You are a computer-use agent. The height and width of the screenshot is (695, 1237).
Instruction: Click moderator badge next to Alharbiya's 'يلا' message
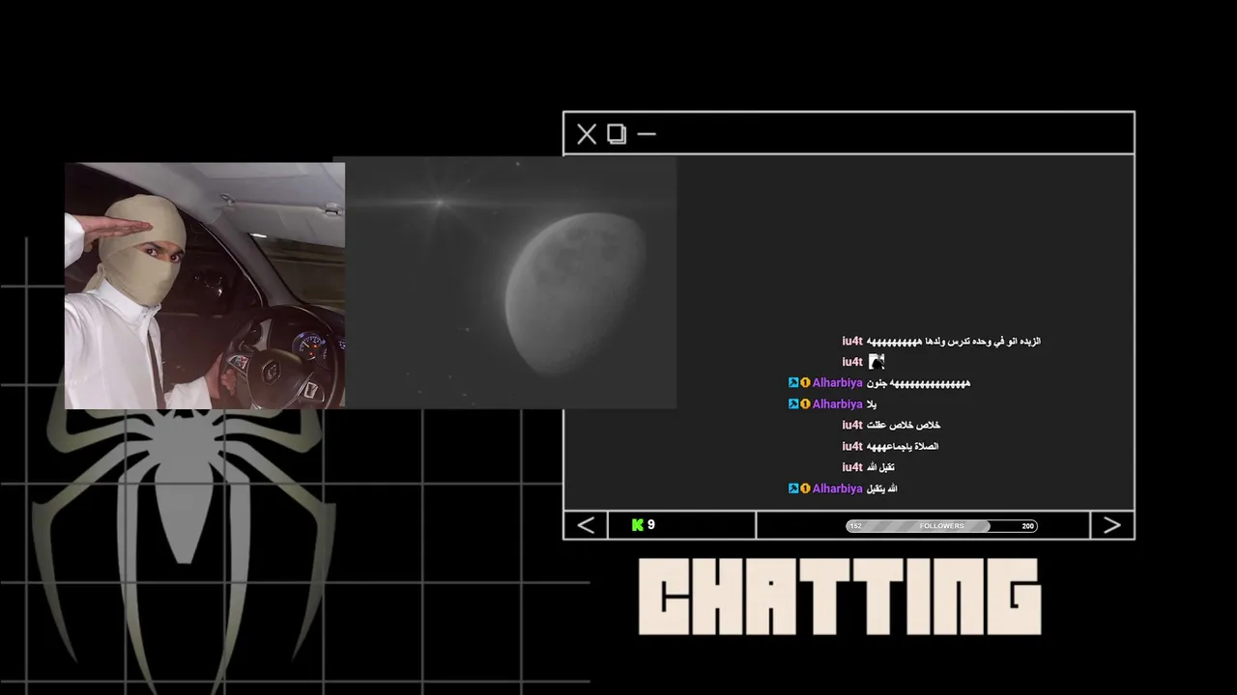[793, 404]
